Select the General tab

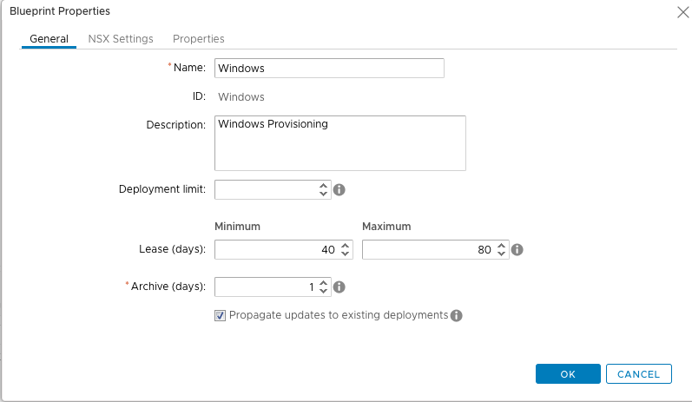click(x=49, y=39)
